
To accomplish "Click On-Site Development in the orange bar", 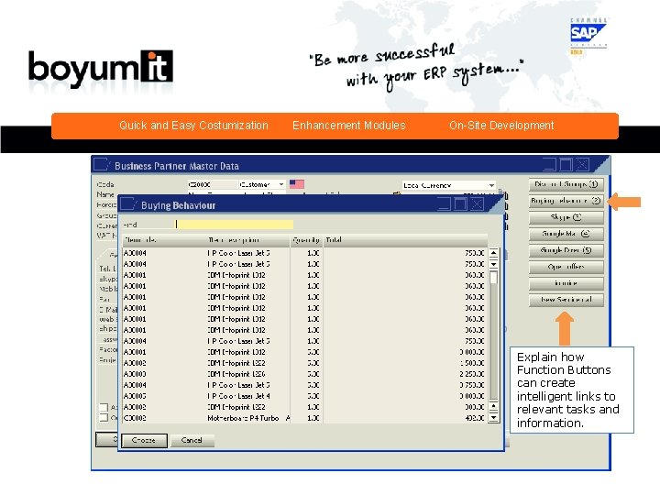I will coord(501,126).
